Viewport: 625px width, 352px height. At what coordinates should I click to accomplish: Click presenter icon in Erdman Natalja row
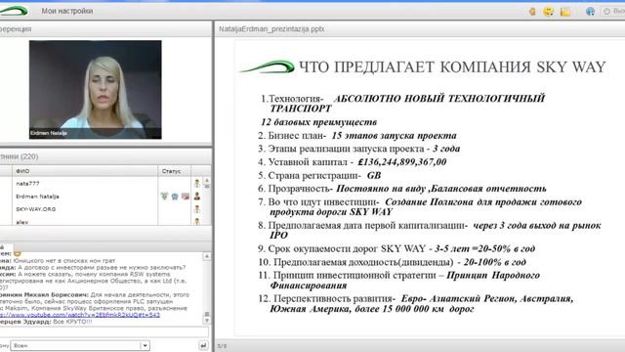coord(197,196)
